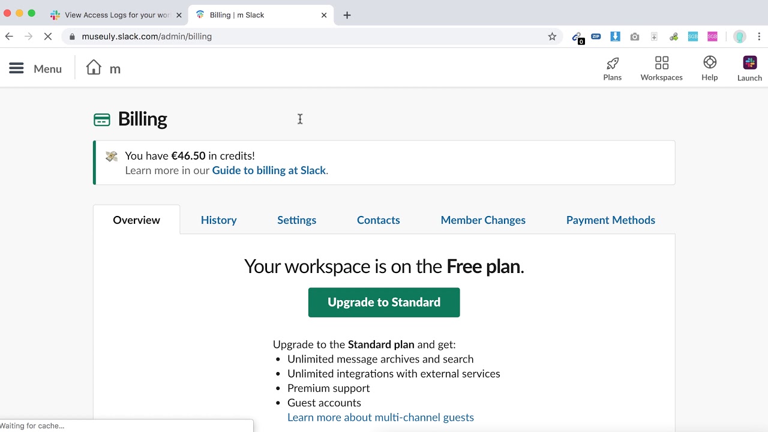Click the address bar URL field
Image resolution: width=768 pixels, height=432 pixels.
click(x=312, y=37)
